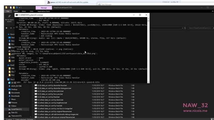Click the cmd.exe window title icon
214x120 pixels.
(x=17, y=15)
